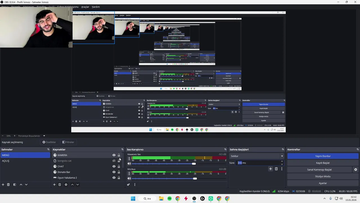Add a new source in Kaynaklar
The height and width of the screenshot is (203, 360).
pyautogui.click(x=54, y=185)
